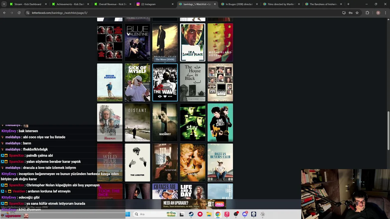
Task: Open Task View from the taskbar
Action: tap(182, 214)
